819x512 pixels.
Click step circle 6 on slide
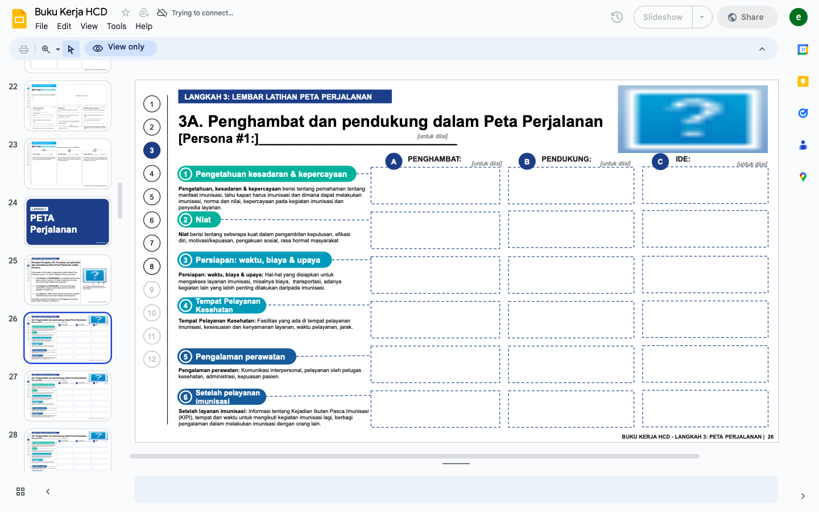152,220
